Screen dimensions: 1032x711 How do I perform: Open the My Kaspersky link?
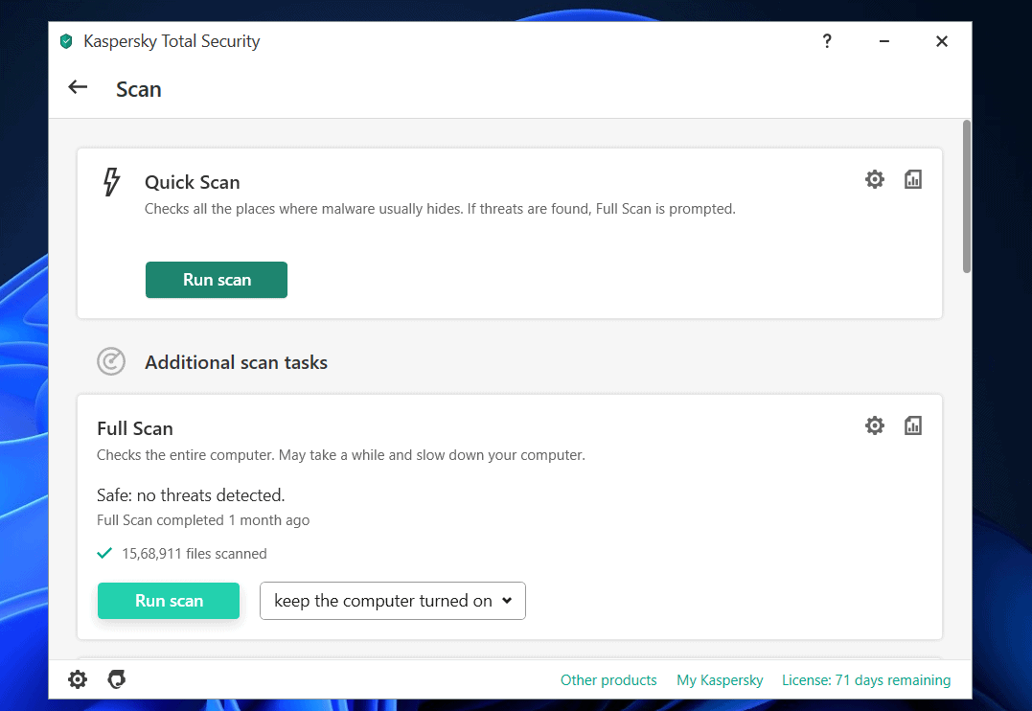pos(720,680)
